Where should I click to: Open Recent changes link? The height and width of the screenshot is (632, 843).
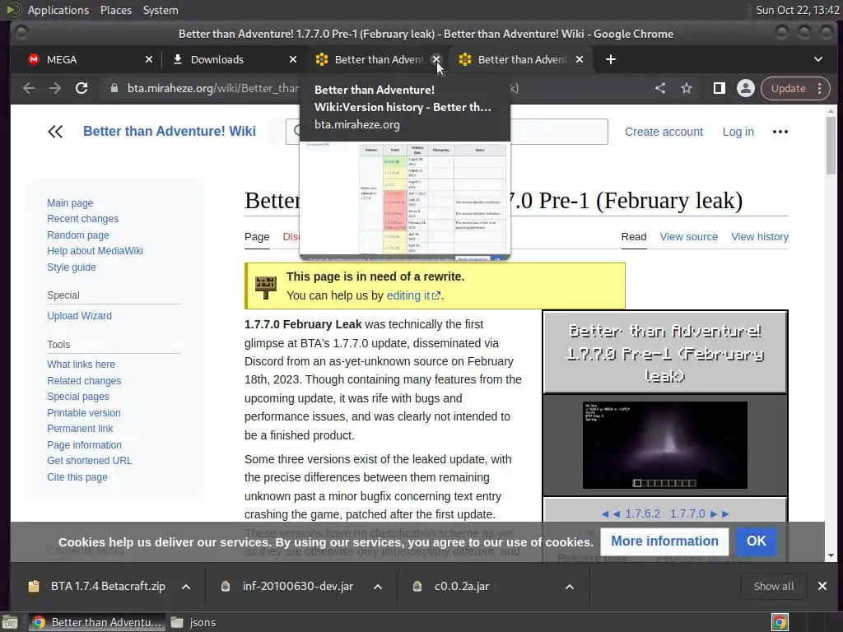[x=83, y=219]
